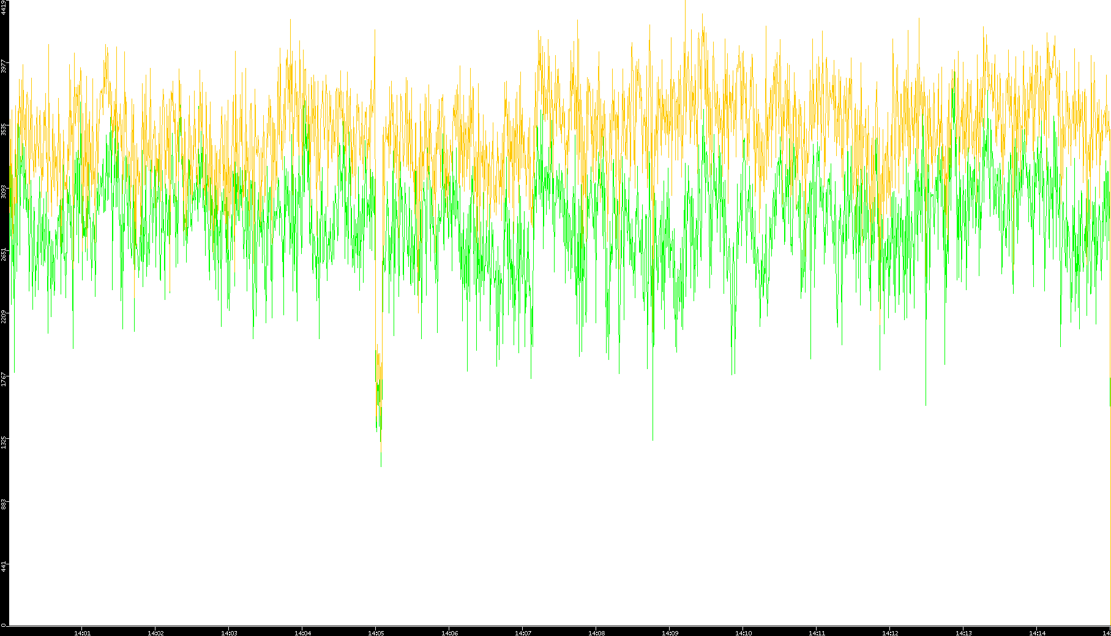This screenshot has height=636, width=1111.
Task: Click the 14:01 time axis label
Action: pyautogui.click(x=82, y=632)
